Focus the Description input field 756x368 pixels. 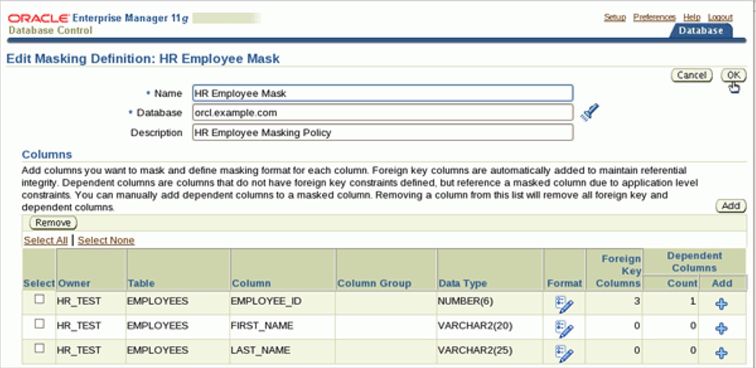(382, 132)
